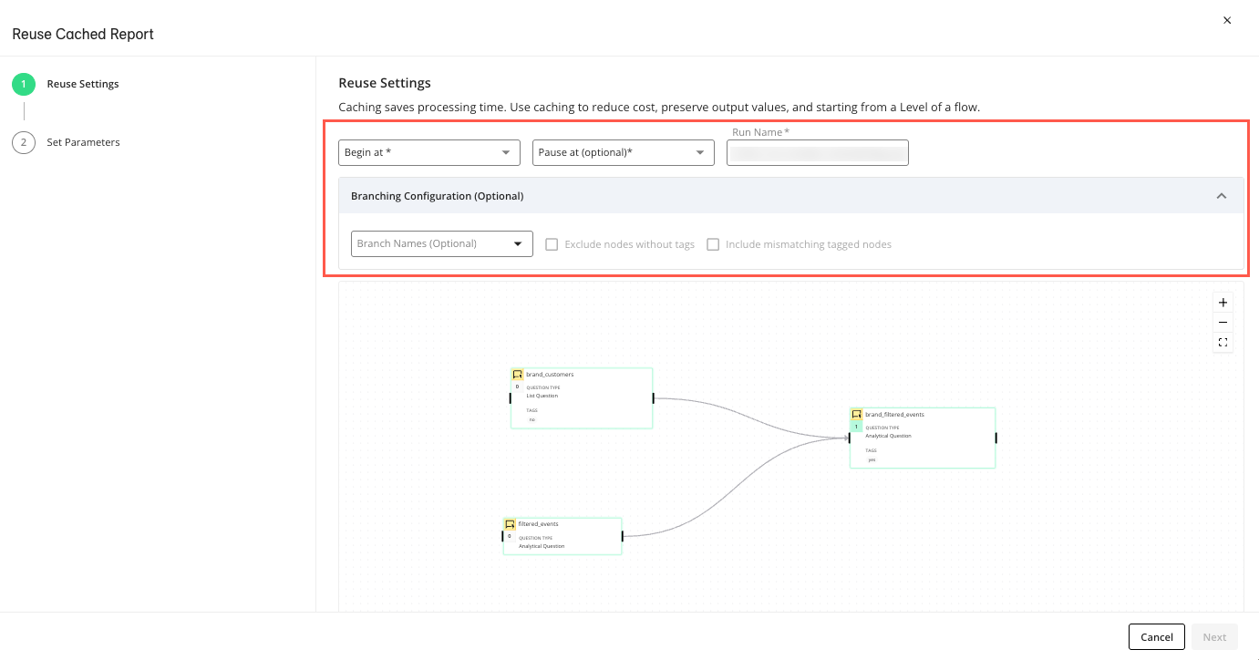Click the yes tag badge on brand_filtered_events

click(872, 459)
